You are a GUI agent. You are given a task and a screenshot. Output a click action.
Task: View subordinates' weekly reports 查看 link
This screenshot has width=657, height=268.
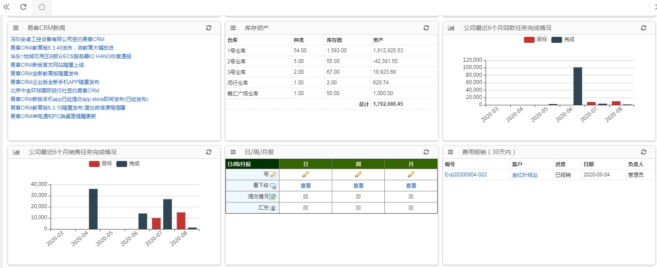tap(358, 186)
